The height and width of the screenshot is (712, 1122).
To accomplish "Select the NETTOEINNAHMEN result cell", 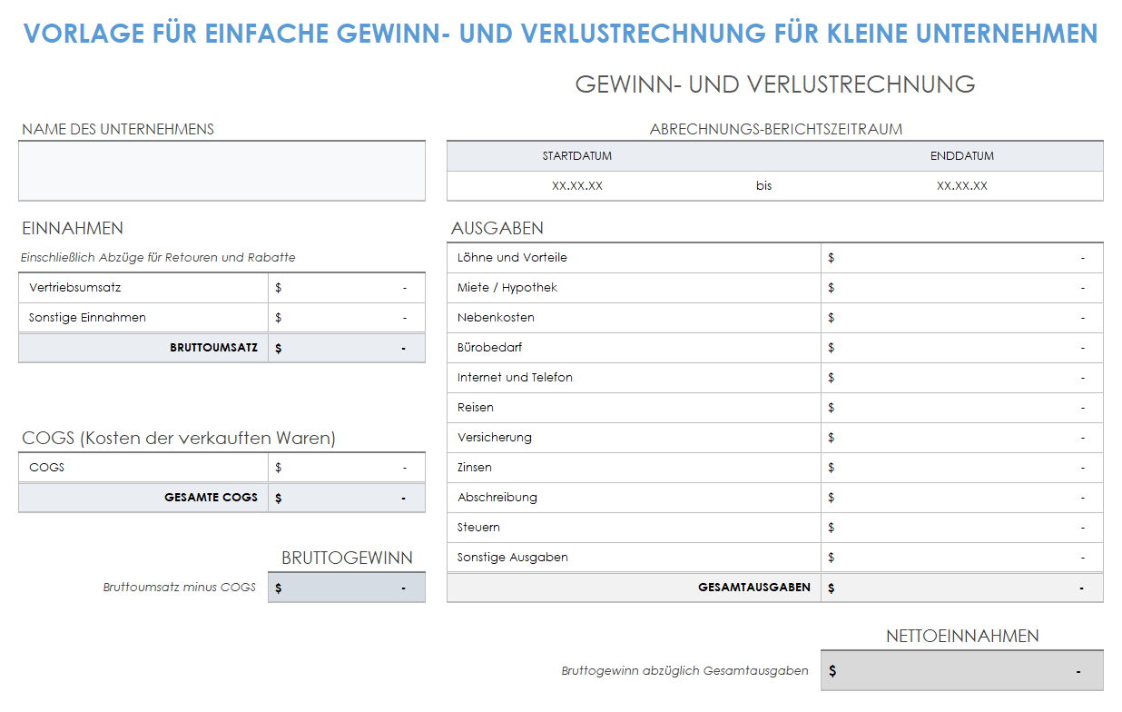I will point(962,670).
